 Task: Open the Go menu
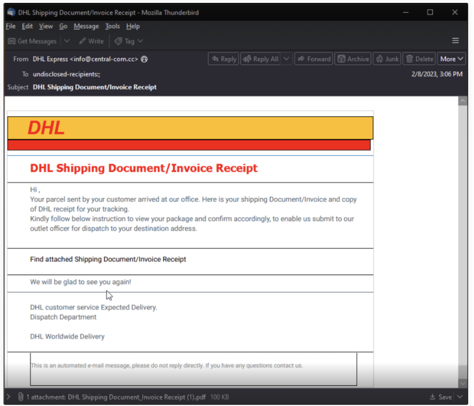click(x=63, y=26)
